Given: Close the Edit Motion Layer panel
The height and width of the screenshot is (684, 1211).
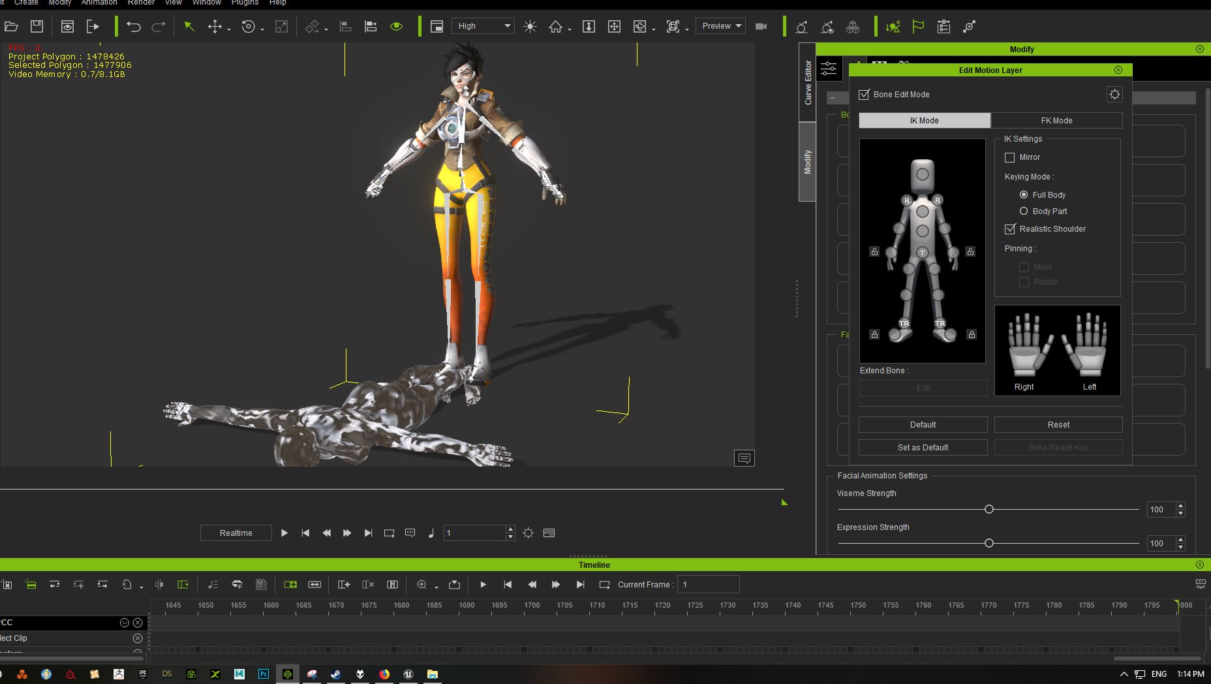Looking at the screenshot, I should (1118, 70).
